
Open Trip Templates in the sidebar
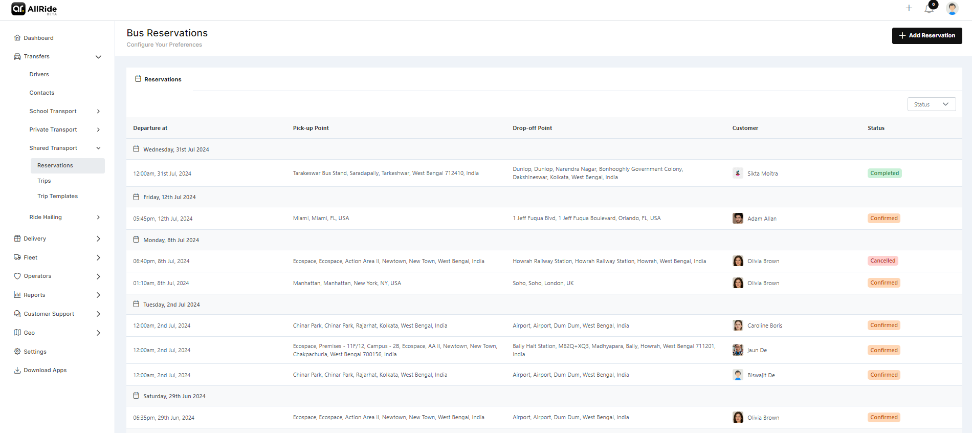click(57, 196)
